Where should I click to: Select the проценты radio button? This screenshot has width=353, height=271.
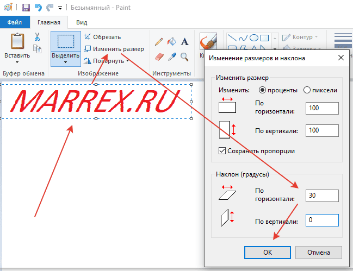pos(262,90)
